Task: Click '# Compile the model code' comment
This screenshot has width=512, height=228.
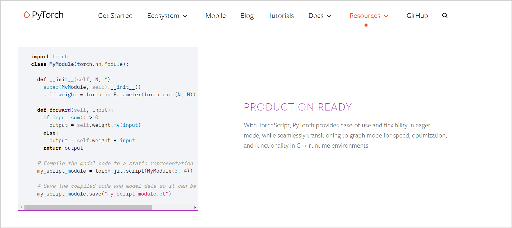Action: [x=115, y=163]
